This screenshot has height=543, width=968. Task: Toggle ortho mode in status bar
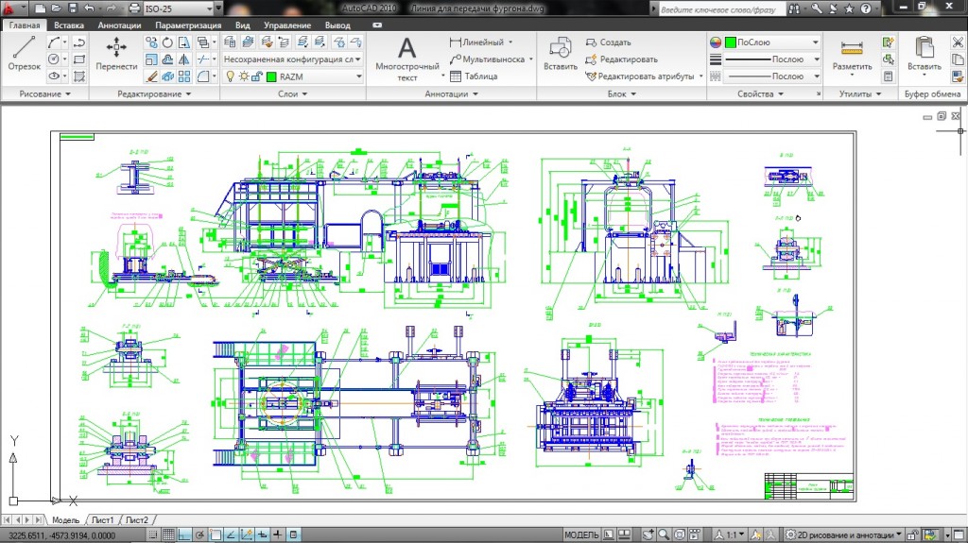[184, 535]
